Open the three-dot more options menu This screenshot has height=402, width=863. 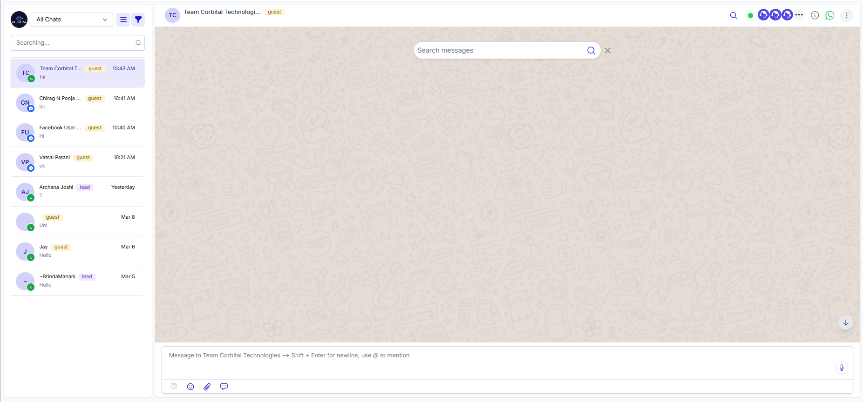(x=847, y=15)
